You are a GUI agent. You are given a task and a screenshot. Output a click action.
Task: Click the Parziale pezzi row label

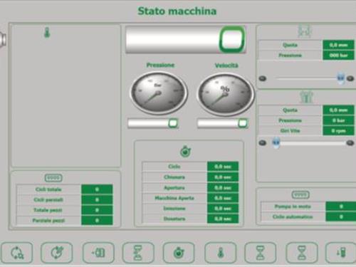[48, 221]
